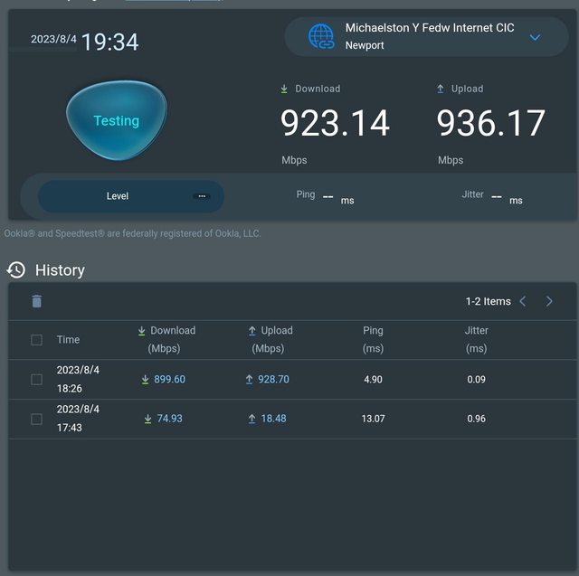Click the 18.48 upload value
The width and height of the screenshot is (579, 576).
pos(273,419)
